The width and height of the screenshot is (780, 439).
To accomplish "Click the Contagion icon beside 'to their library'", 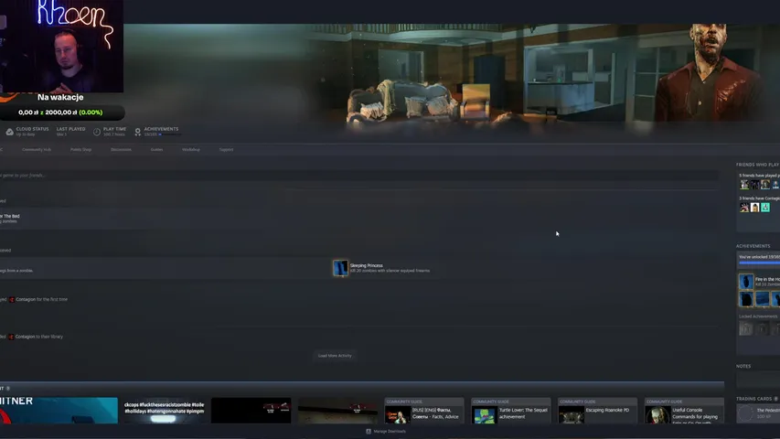I will pos(11,337).
